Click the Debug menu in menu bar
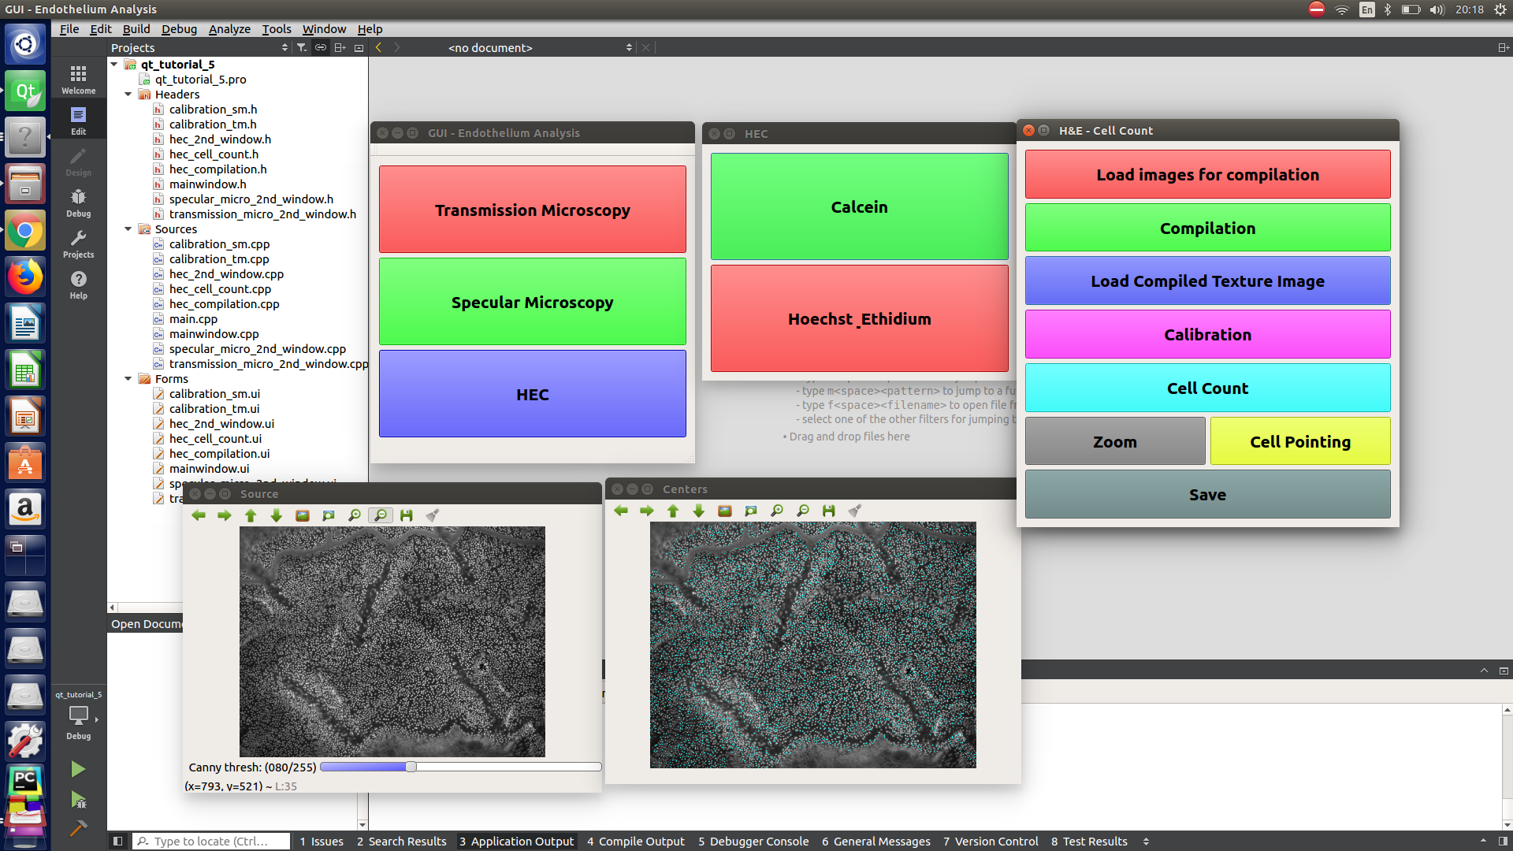This screenshot has width=1513, height=851. pos(177,28)
